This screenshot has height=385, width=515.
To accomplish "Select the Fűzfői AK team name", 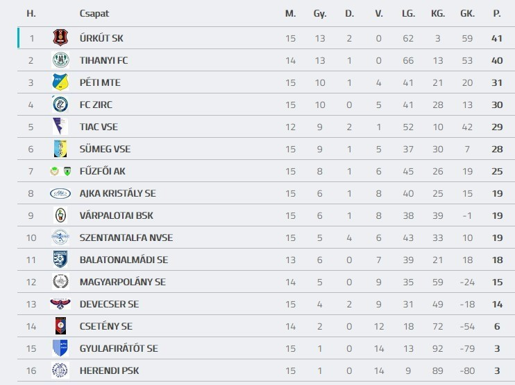I will (x=102, y=171).
